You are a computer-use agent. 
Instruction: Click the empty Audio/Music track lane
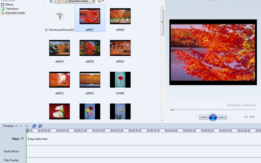pyautogui.click(x=144, y=151)
